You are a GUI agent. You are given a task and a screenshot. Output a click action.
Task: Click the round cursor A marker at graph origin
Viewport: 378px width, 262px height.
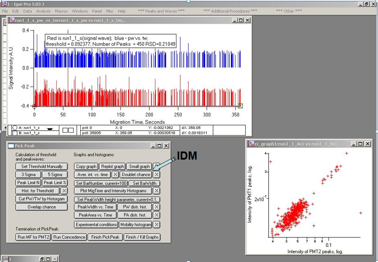pos(34,106)
